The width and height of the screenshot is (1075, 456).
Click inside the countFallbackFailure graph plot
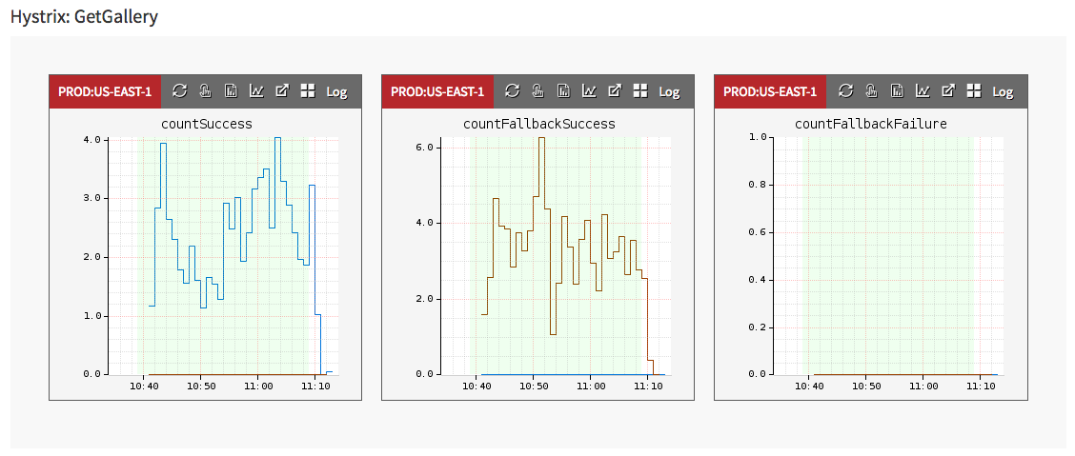[x=889, y=256]
